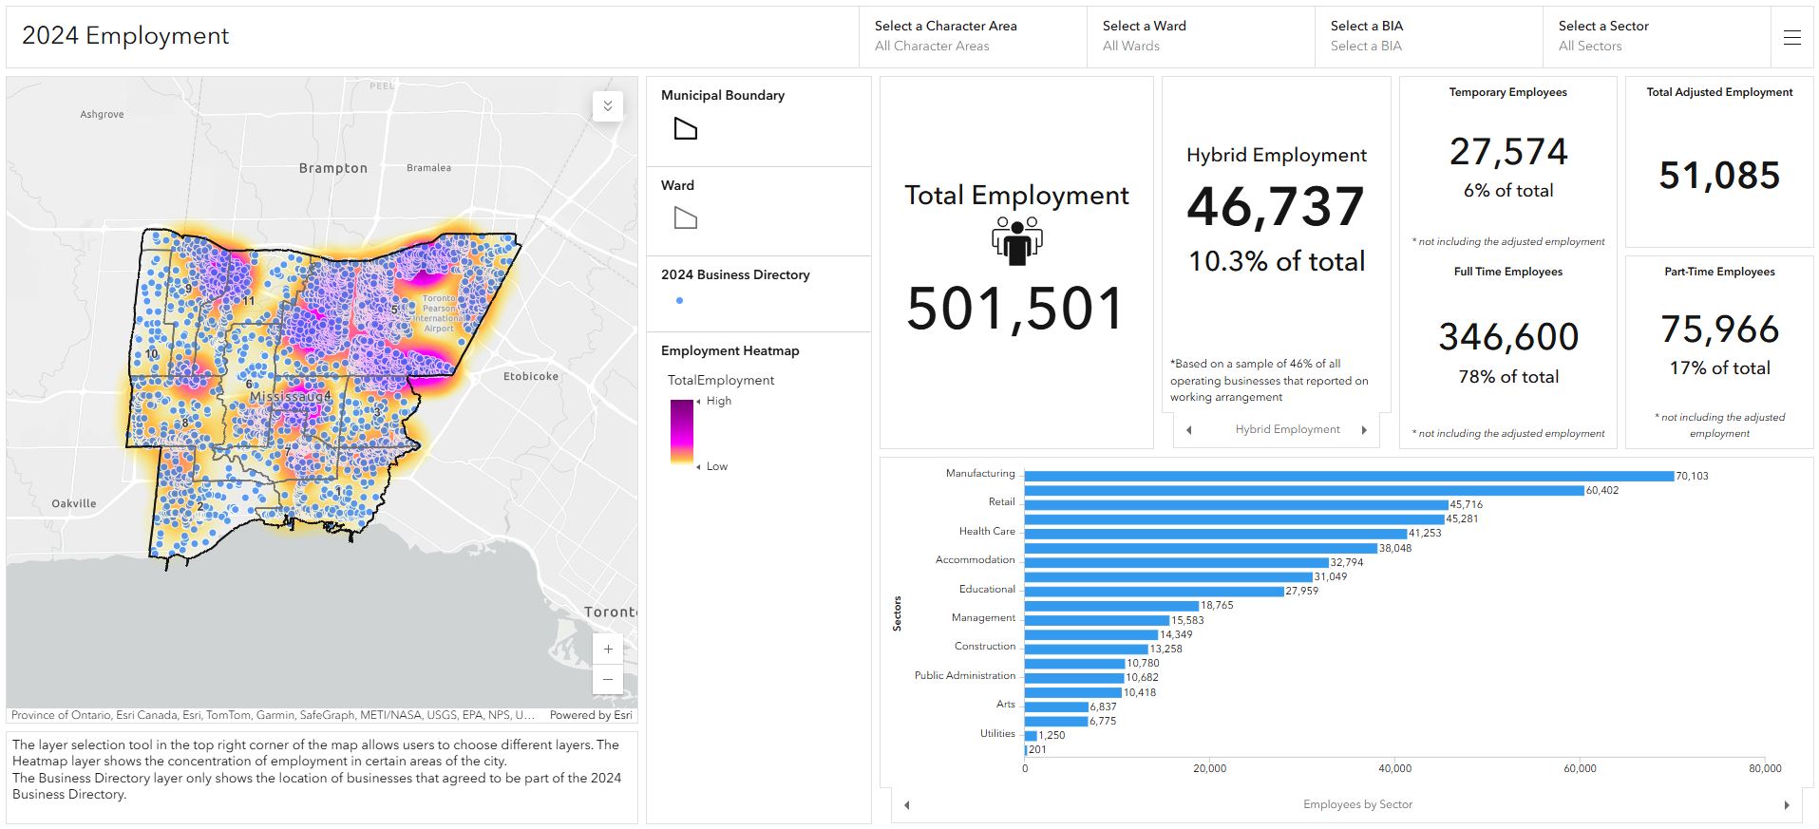Go to next Hybrid Employment indicator

(x=1364, y=430)
